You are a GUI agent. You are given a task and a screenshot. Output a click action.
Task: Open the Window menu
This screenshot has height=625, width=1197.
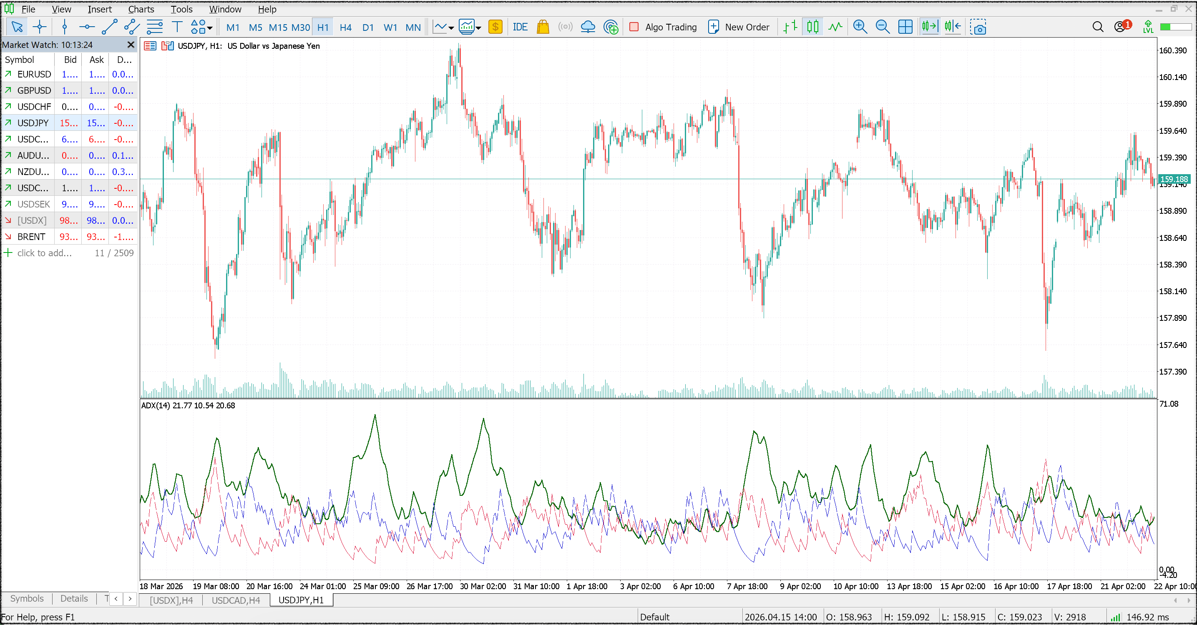coord(225,9)
